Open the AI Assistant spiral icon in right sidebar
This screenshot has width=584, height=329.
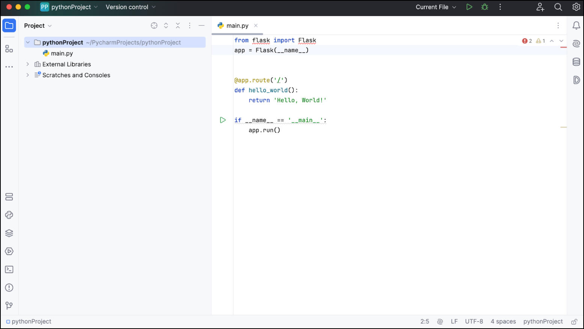tap(576, 44)
